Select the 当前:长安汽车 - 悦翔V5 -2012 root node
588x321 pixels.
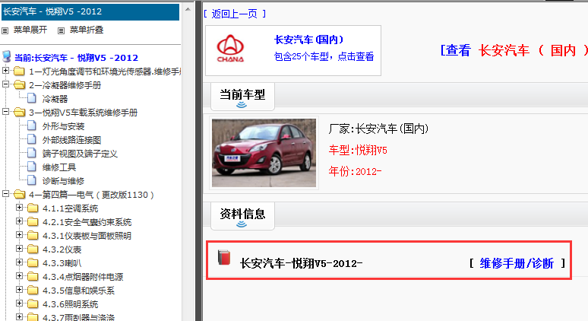(76, 58)
